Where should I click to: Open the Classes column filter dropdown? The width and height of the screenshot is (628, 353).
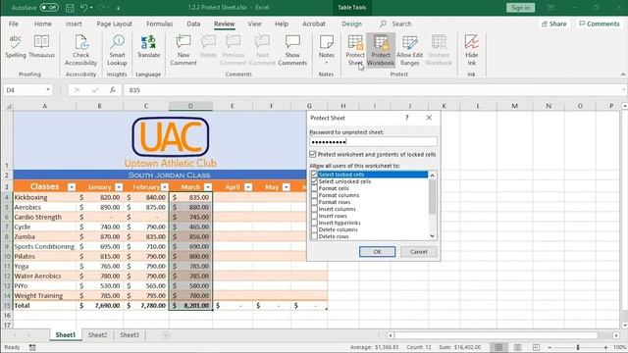(x=72, y=187)
